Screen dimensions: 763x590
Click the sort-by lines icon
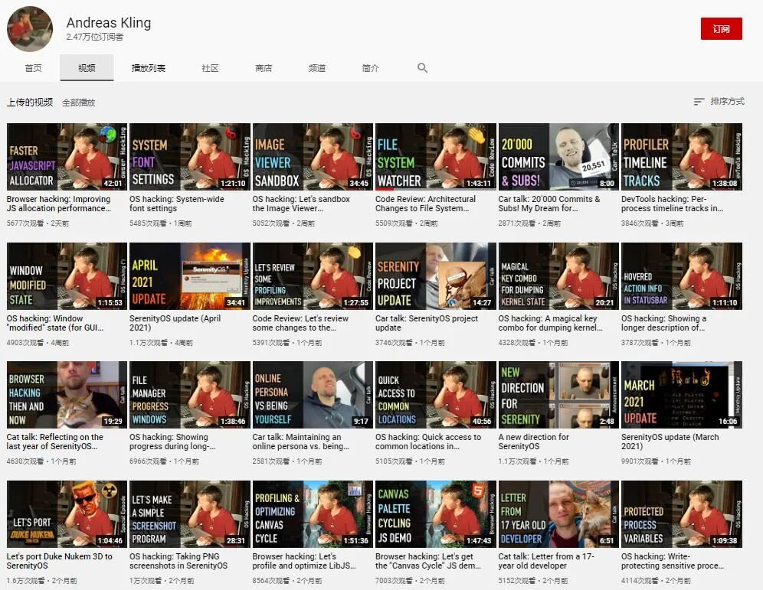click(699, 102)
